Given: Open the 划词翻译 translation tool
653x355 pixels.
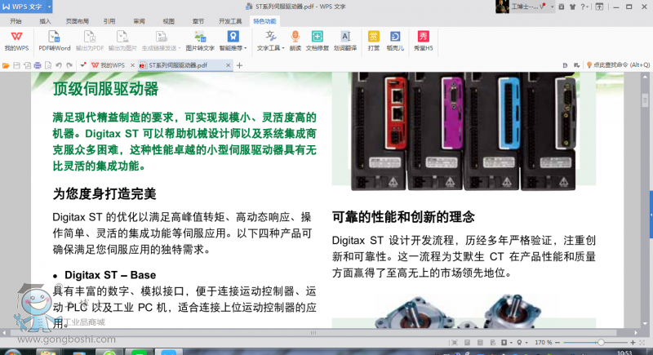Looking at the screenshot, I should [345, 41].
